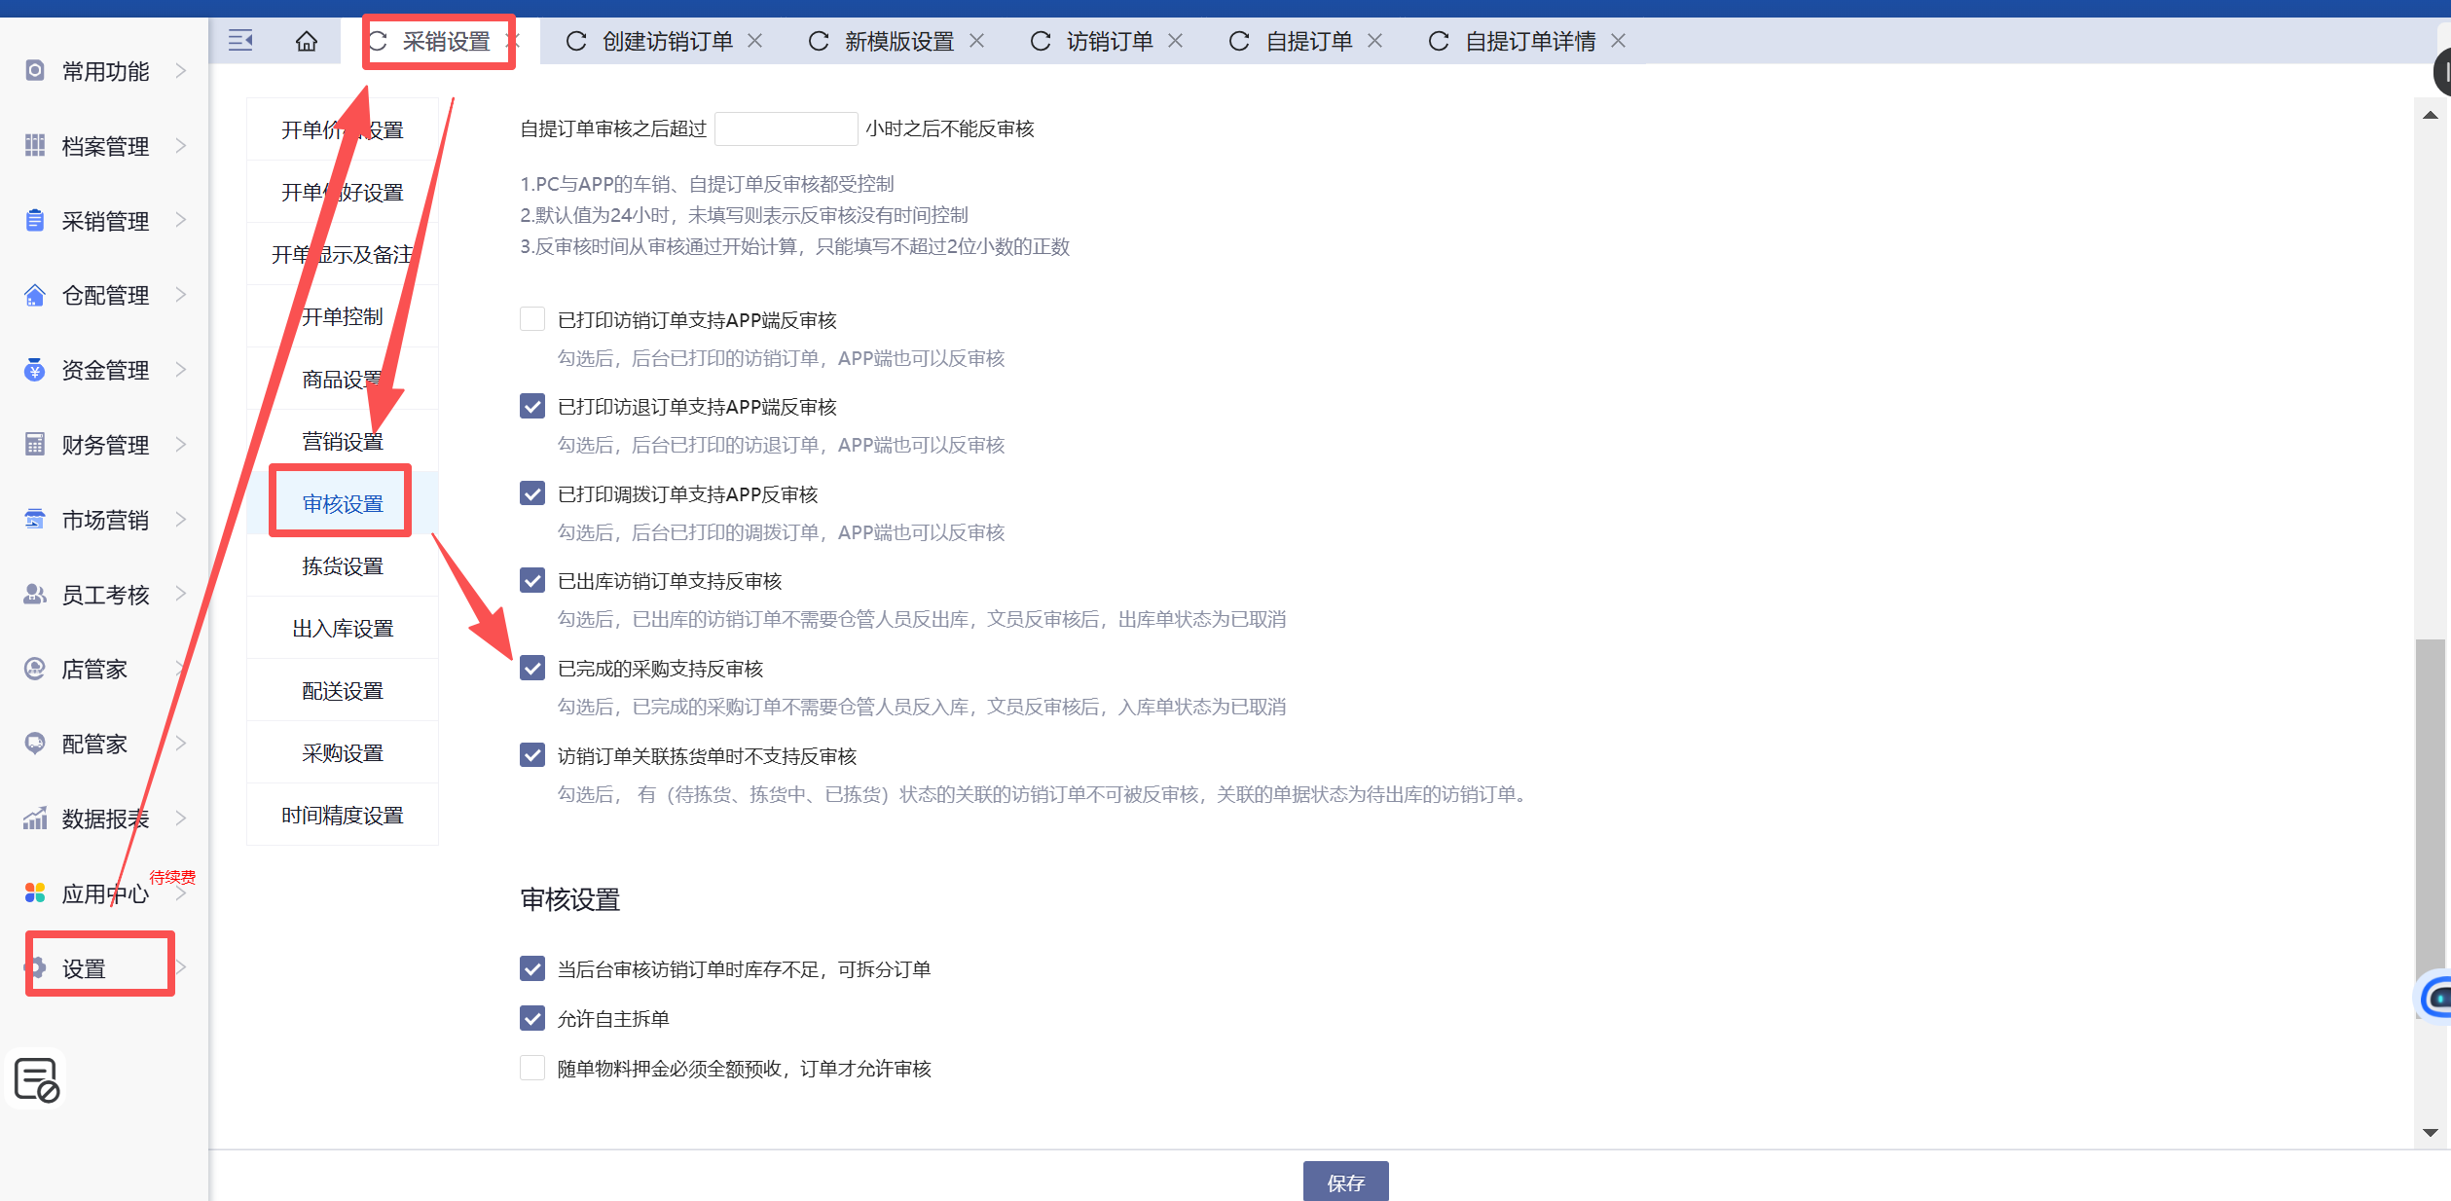Image resolution: width=2451 pixels, height=1201 pixels.
Task: Close the 新模版设置 tab
Action: click(x=976, y=41)
